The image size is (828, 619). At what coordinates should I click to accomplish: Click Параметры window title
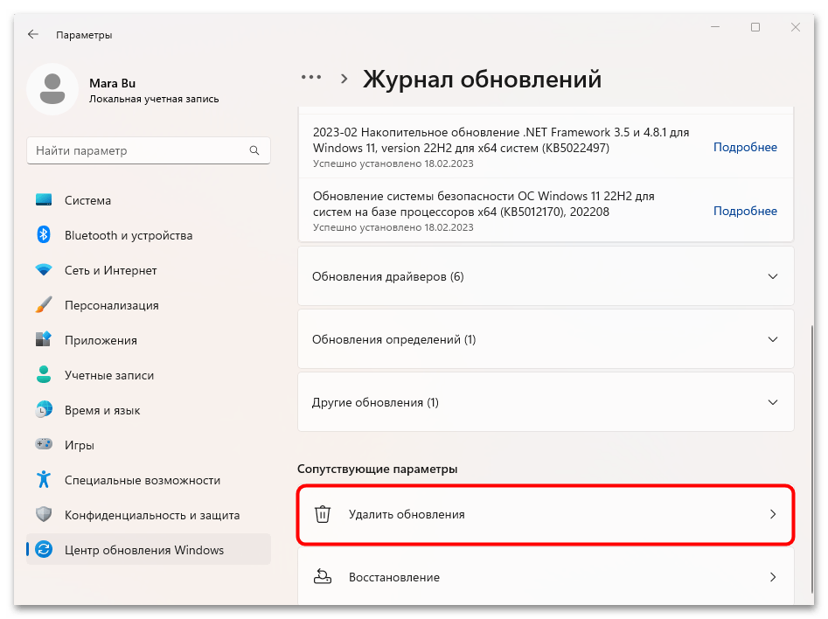coord(84,35)
